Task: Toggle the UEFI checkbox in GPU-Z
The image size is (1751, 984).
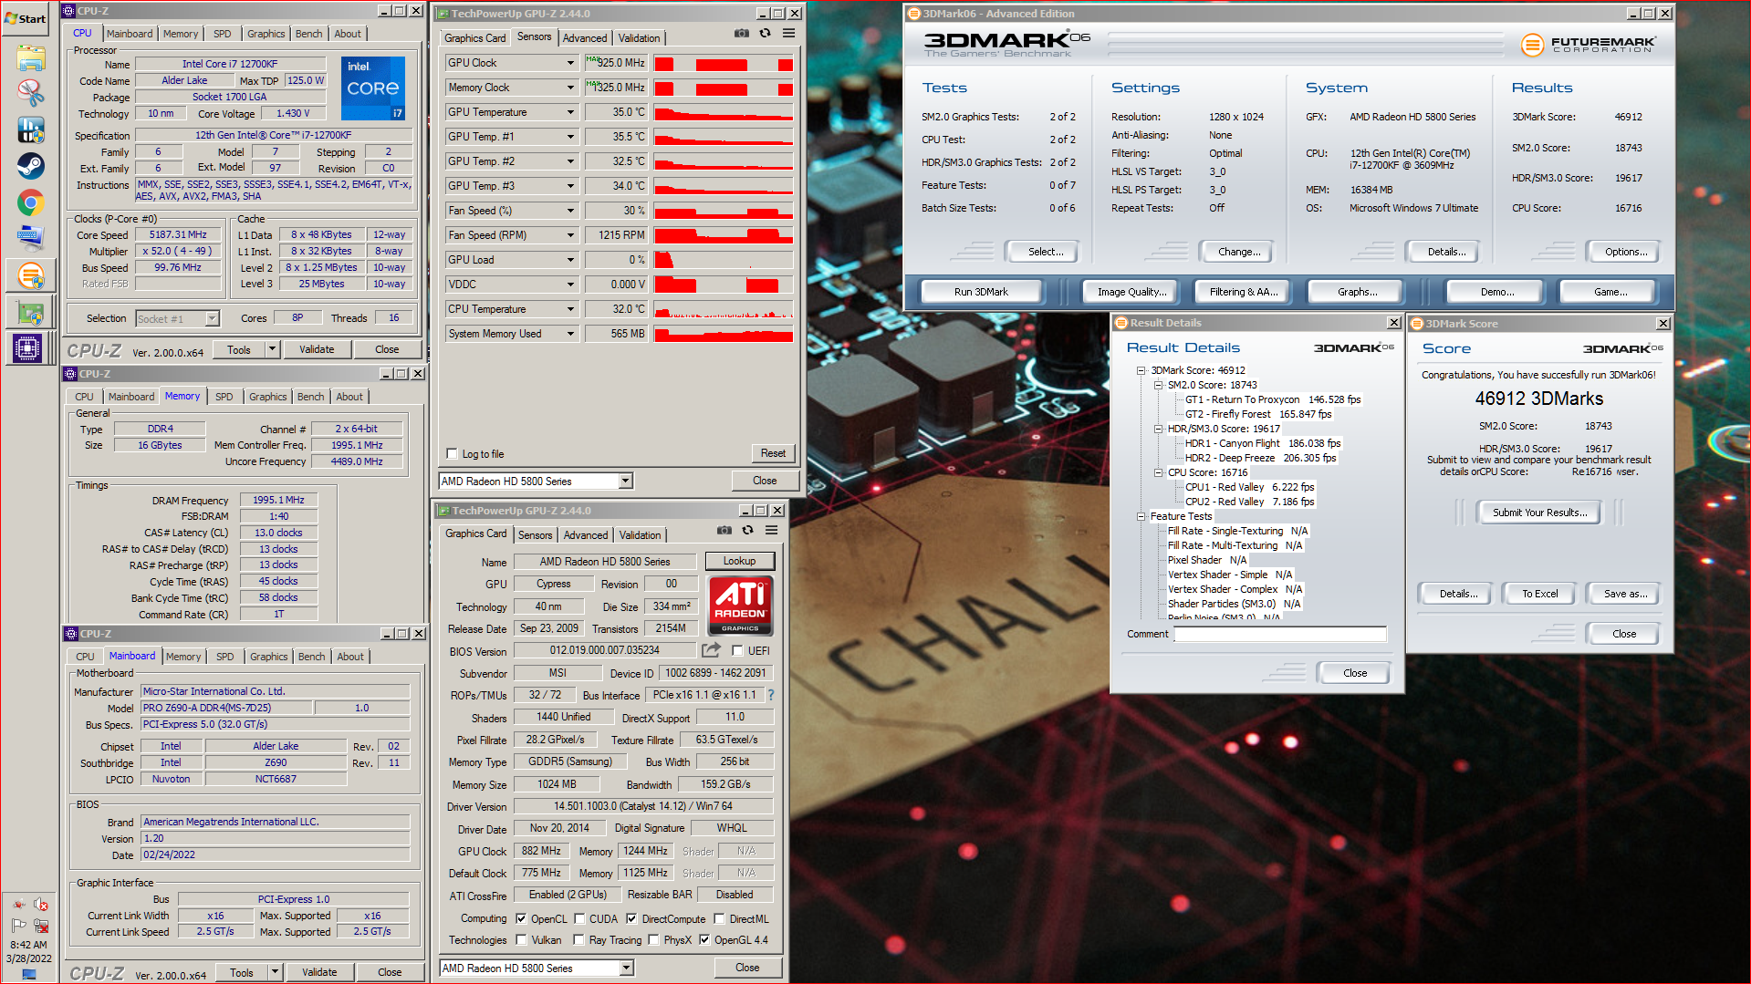Action: 737,650
